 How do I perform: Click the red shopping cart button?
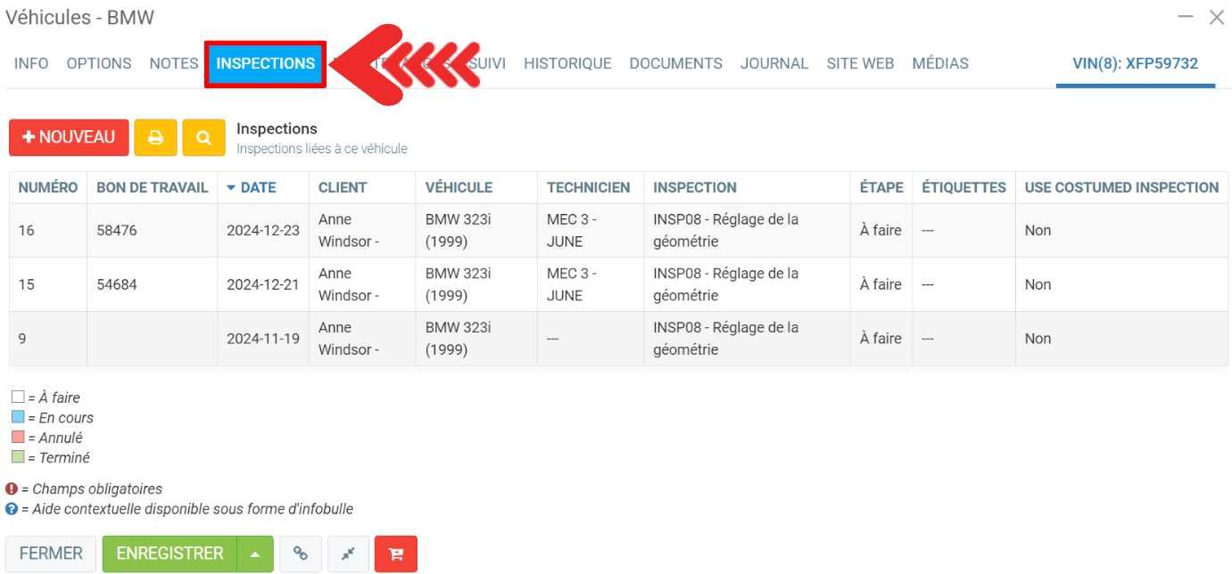pyautogui.click(x=396, y=553)
